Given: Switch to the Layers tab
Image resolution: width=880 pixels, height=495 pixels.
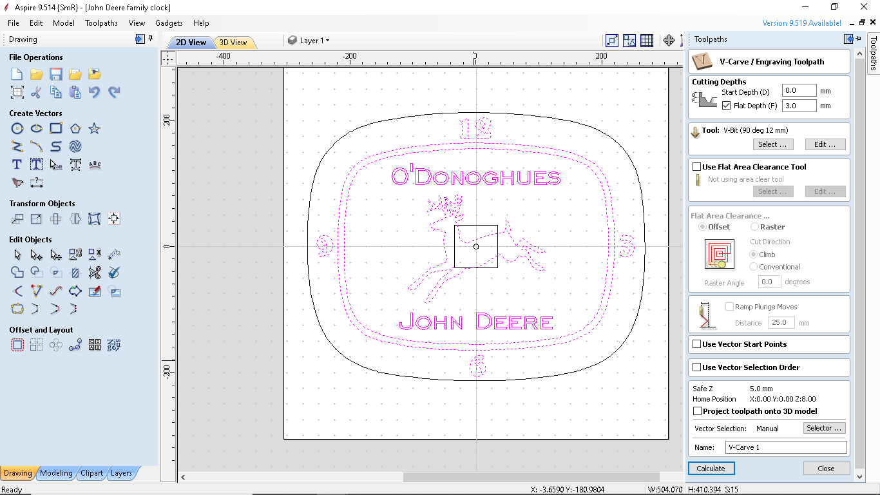Looking at the screenshot, I should tap(121, 473).
